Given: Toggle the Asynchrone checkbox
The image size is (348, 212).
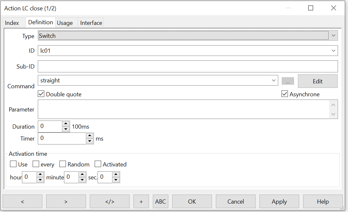Looking at the screenshot, I should [285, 94].
